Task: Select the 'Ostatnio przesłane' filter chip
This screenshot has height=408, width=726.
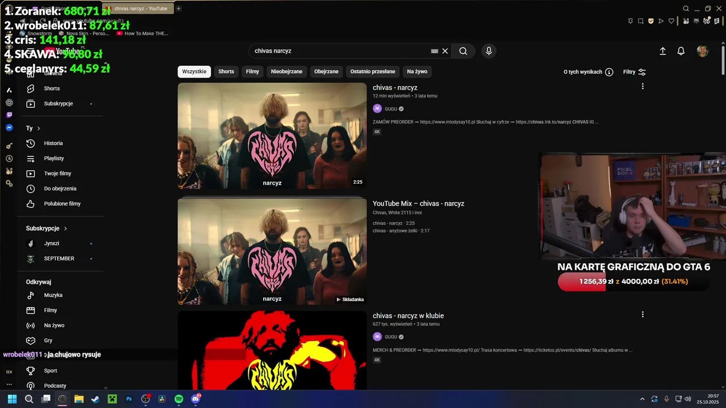Action: [x=373, y=71]
